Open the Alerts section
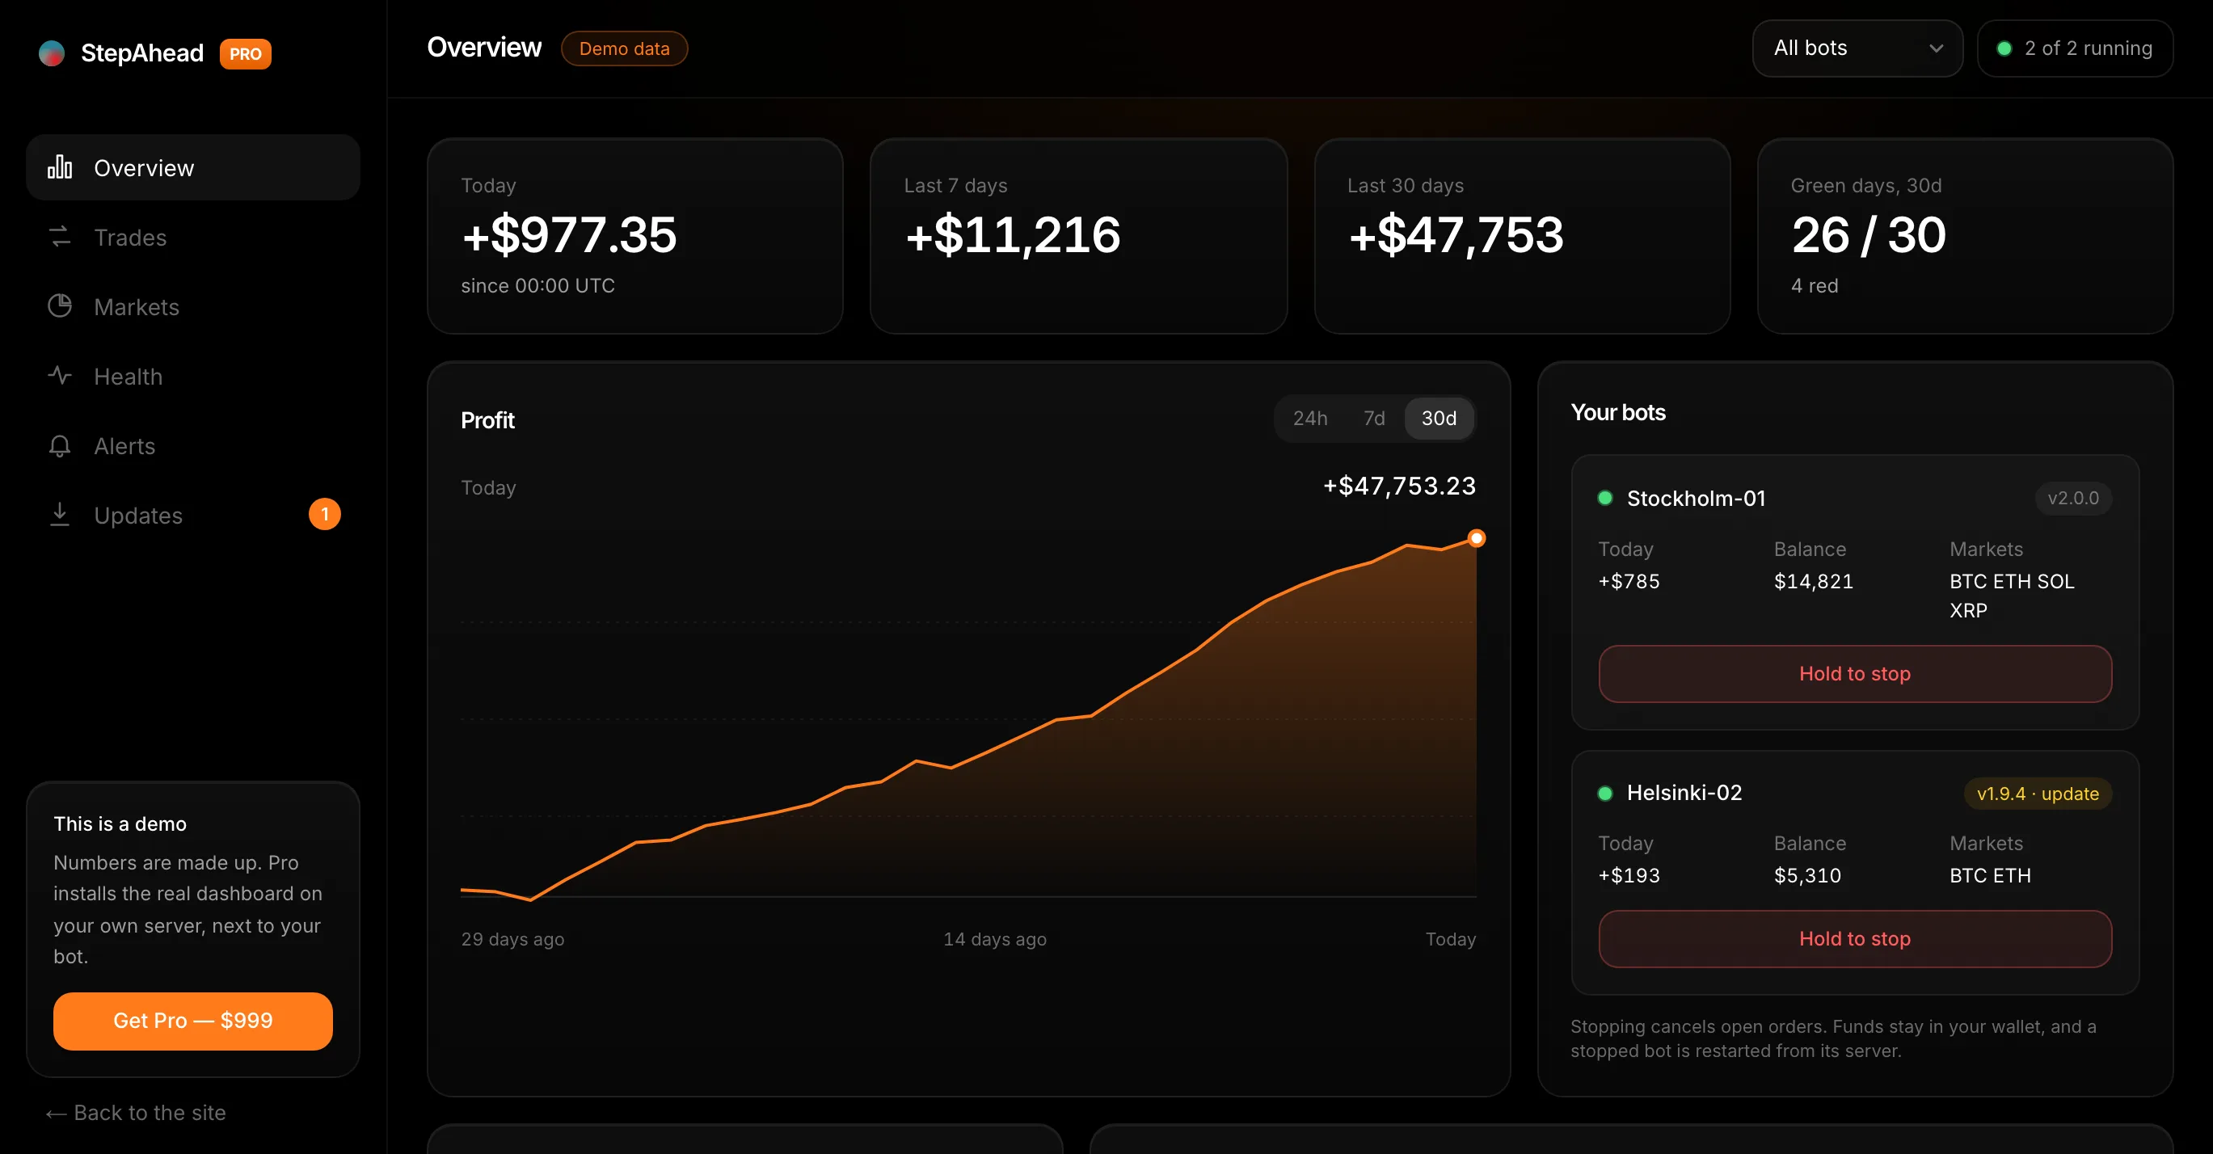2213x1154 pixels. coord(193,445)
